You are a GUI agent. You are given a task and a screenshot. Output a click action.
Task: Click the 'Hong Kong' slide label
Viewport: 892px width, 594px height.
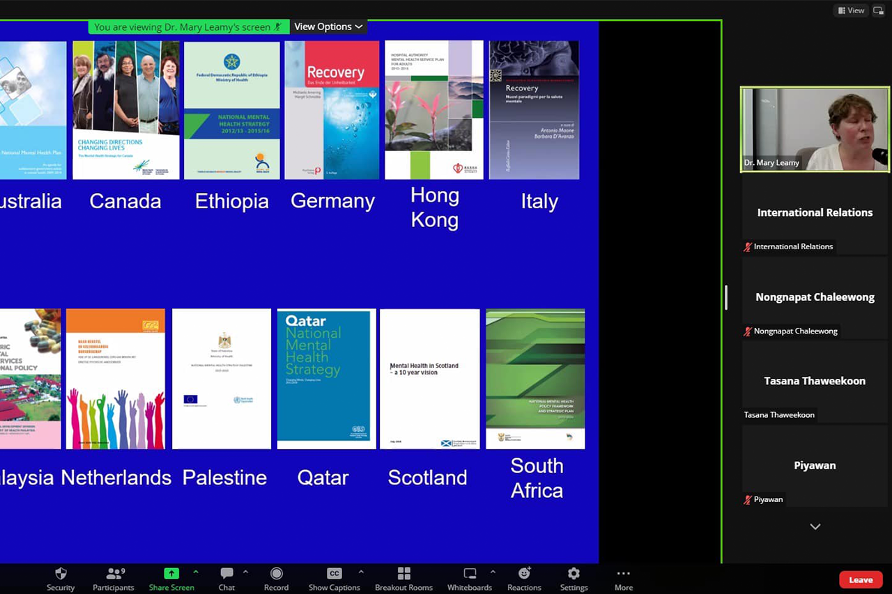point(434,208)
